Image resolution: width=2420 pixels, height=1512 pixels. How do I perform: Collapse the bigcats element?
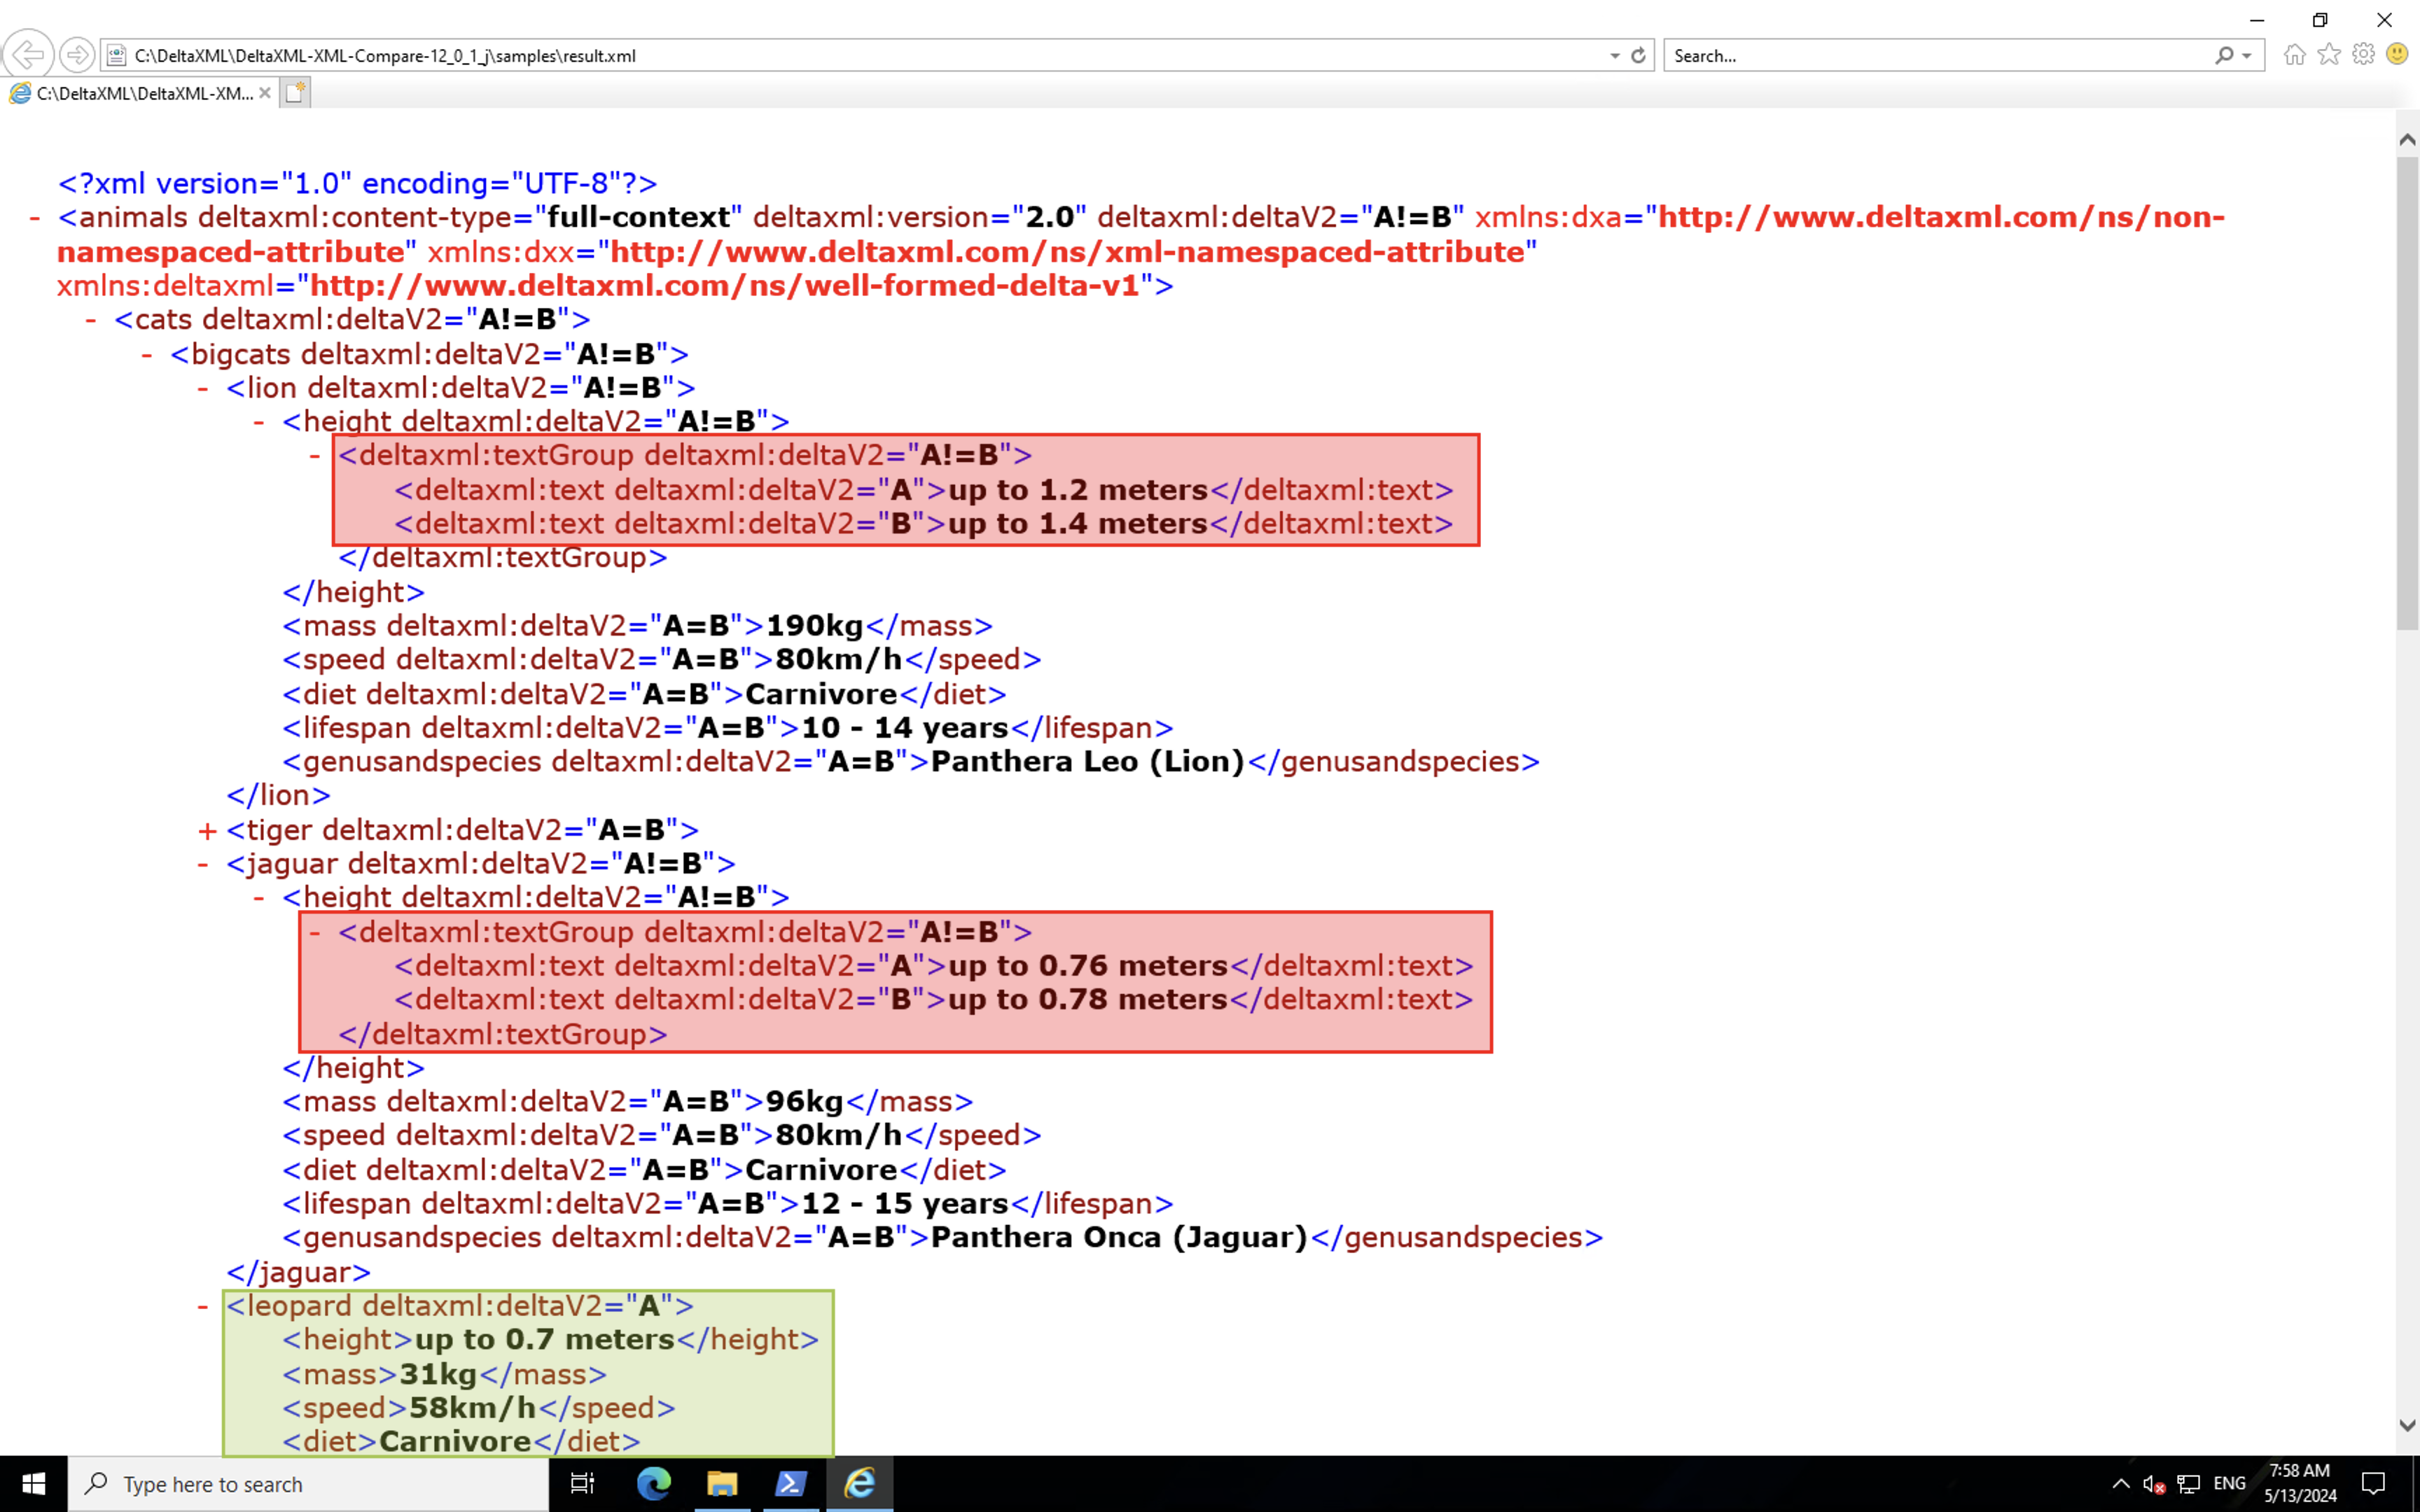pos(147,354)
